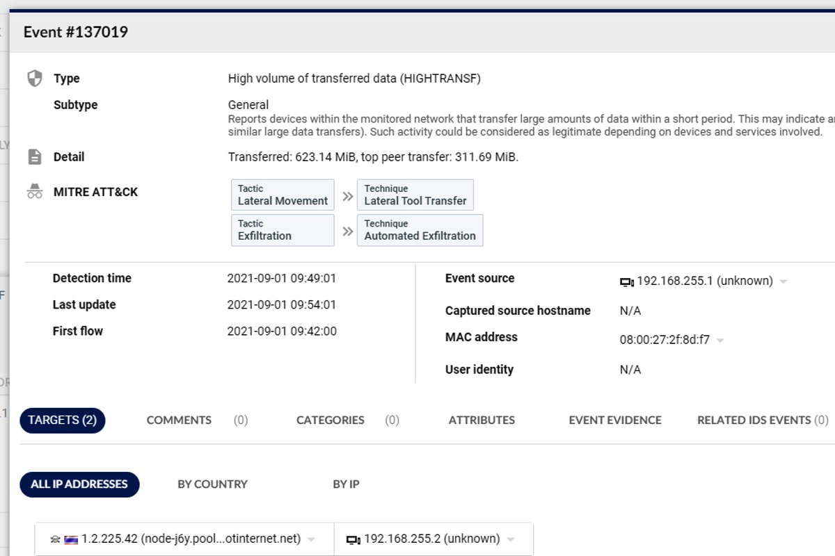Image resolution: width=835 pixels, height=556 pixels.
Task: Click device icon next to 192.168.255.1
Action: (x=626, y=281)
